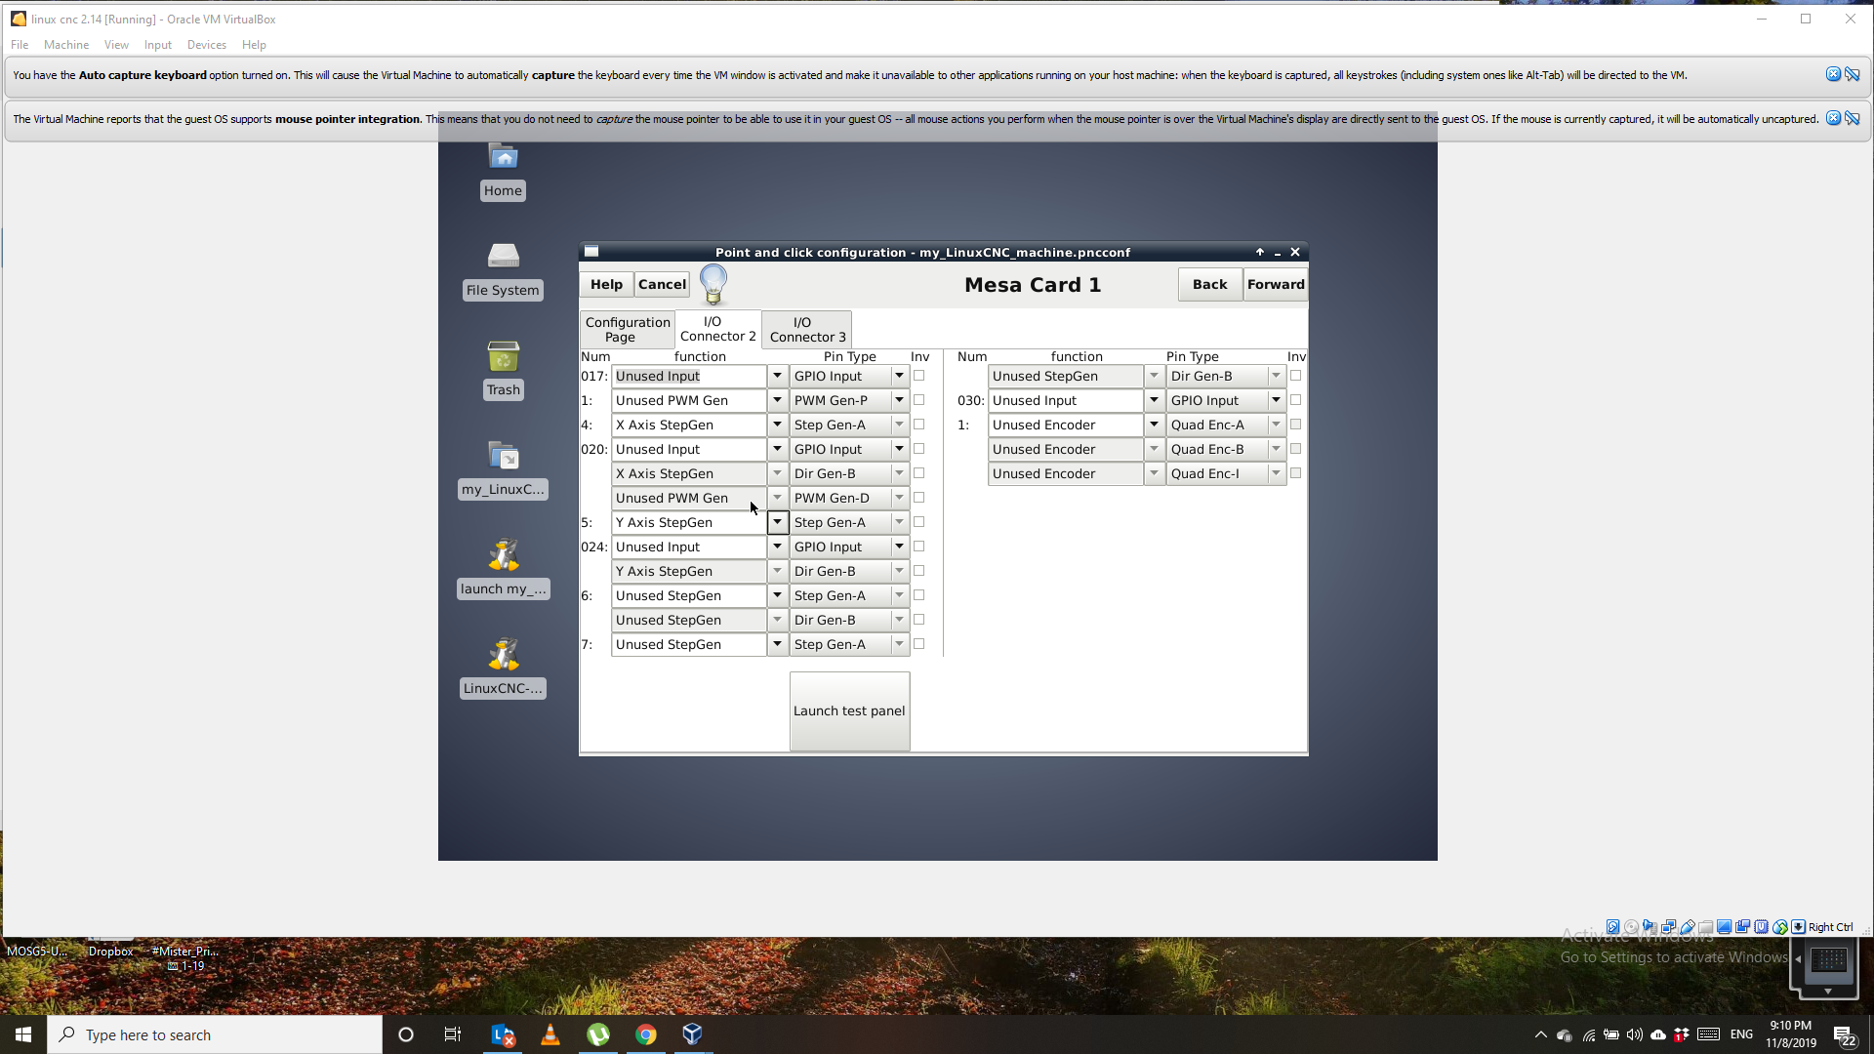The height and width of the screenshot is (1054, 1874).
Task: Open function dropdown for Unused PWM Gen row 1
Action: coord(777,400)
